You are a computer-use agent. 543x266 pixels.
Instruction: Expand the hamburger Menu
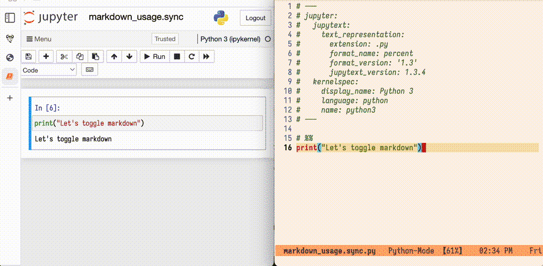pos(39,39)
